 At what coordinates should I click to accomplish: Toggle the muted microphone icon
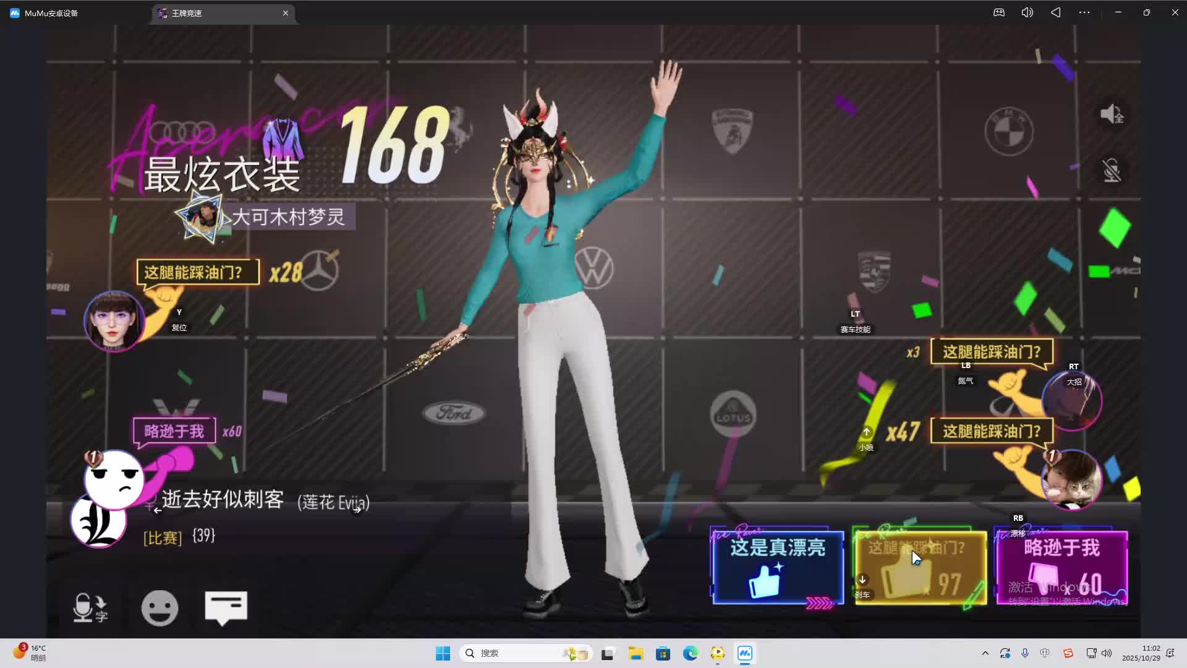[x=1112, y=171]
